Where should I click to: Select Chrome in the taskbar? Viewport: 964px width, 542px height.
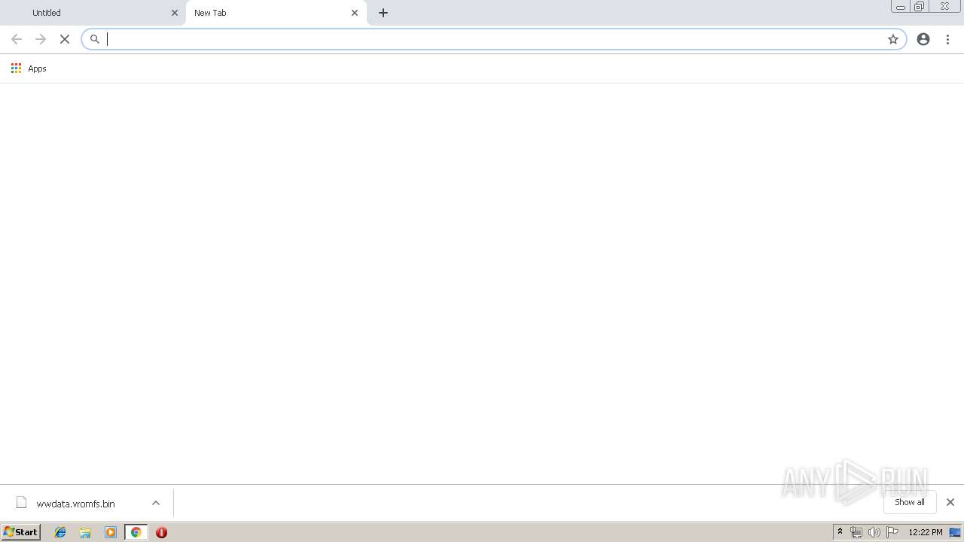coord(136,532)
